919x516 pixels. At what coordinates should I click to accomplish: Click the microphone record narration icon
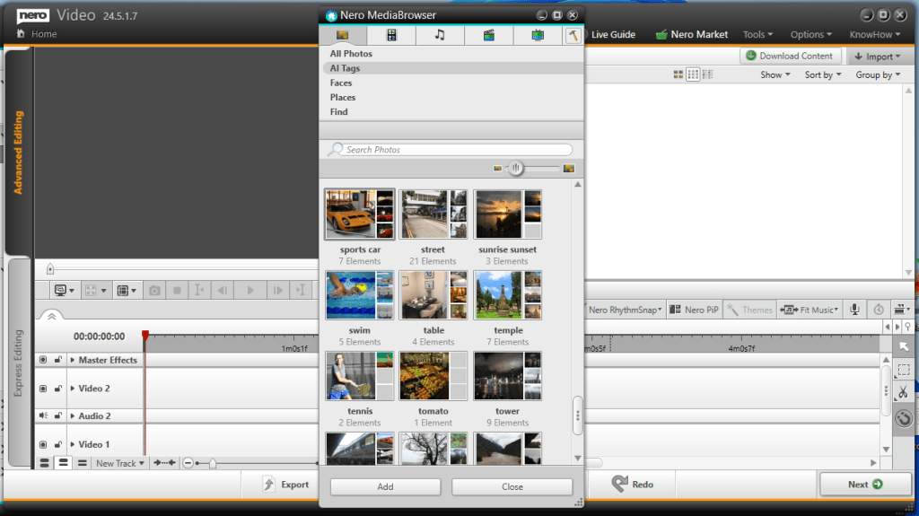(855, 310)
